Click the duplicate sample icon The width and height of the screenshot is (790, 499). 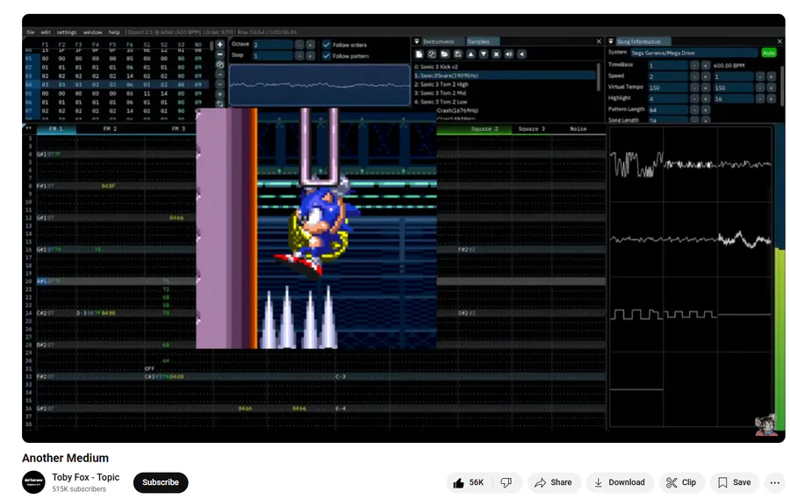coord(432,53)
